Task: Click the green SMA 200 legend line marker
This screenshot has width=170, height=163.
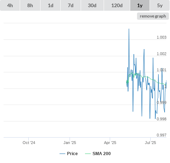Action: click(x=88, y=154)
